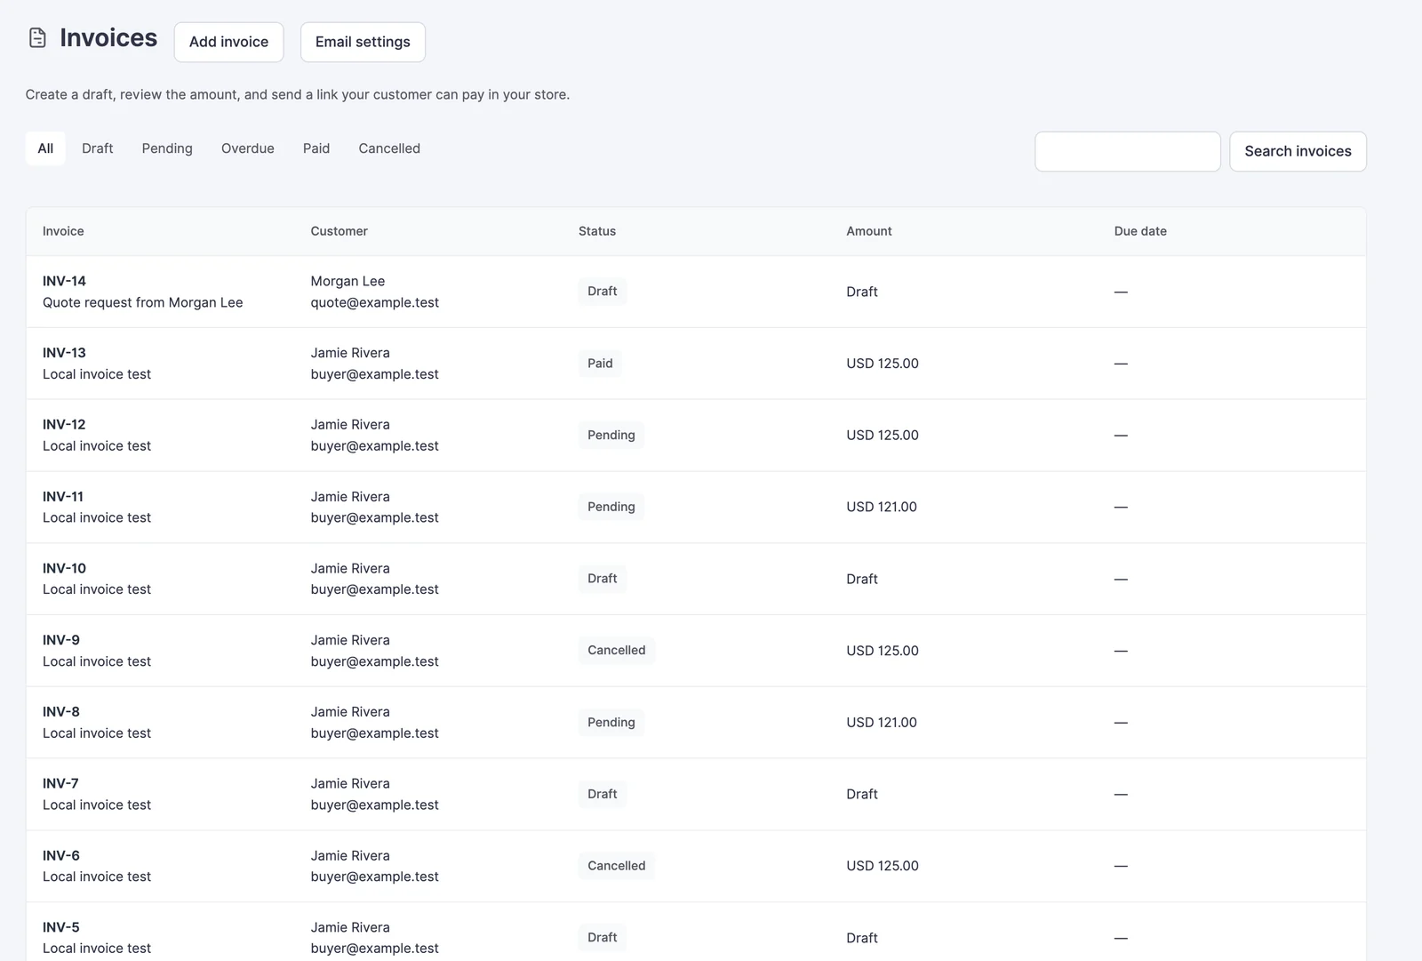Open the Paid tab
The image size is (1422, 961).
[316, 148]
